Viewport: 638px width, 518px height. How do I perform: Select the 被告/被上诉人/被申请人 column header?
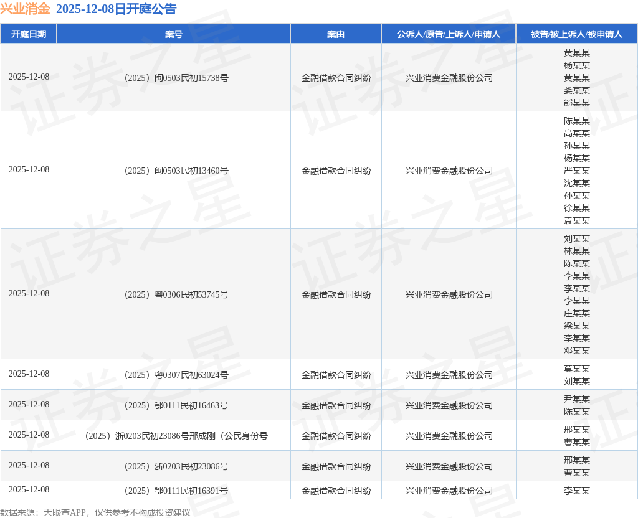coord(576,34)
